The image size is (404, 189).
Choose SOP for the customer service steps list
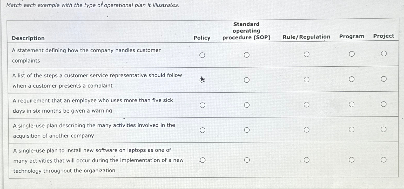point(247,80)
